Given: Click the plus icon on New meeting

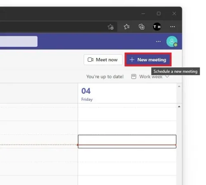Looking at the screenshot, I should pyautogui.click(x=132, y=60).
